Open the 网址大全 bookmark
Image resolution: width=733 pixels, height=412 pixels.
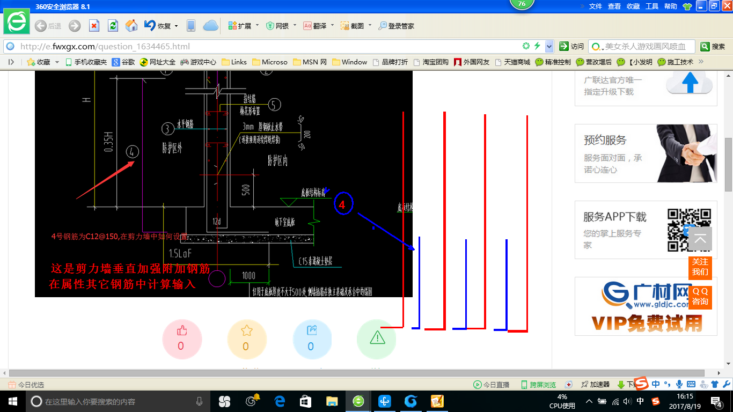[x=158, y=62]
